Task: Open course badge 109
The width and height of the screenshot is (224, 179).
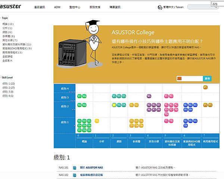Action: 89,130
